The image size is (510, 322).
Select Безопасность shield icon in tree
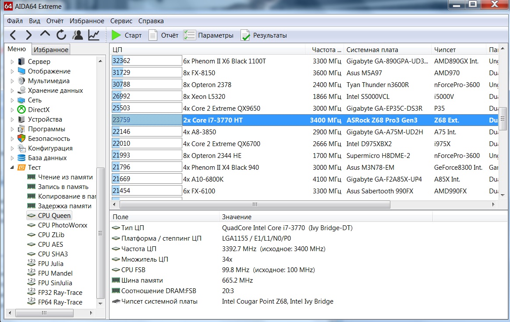pyautogui.click(x=21, y=138)
